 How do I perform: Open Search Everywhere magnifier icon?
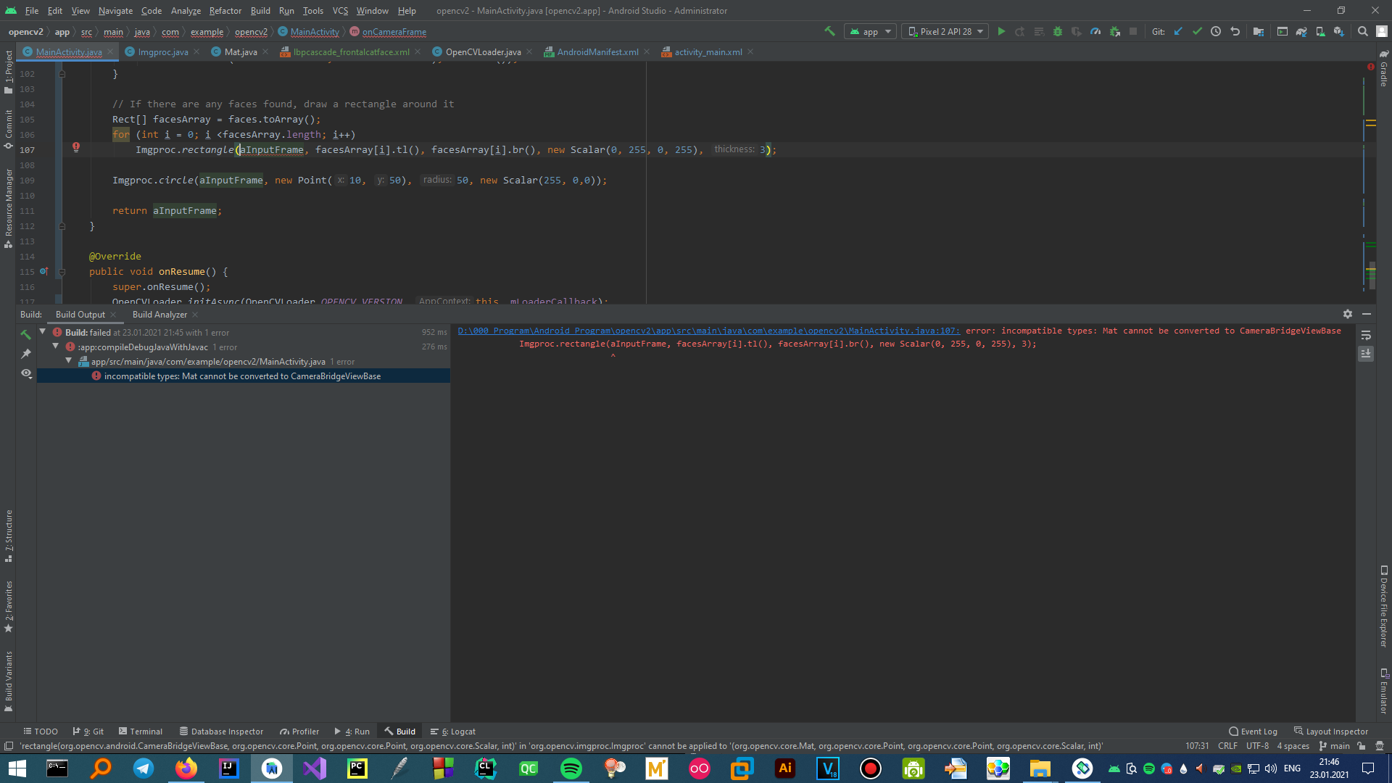coord(1363,31)
